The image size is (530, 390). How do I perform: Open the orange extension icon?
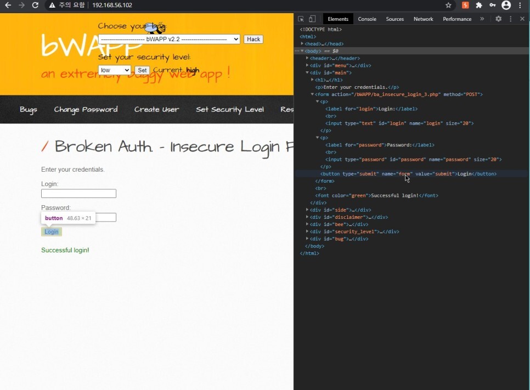465,5
